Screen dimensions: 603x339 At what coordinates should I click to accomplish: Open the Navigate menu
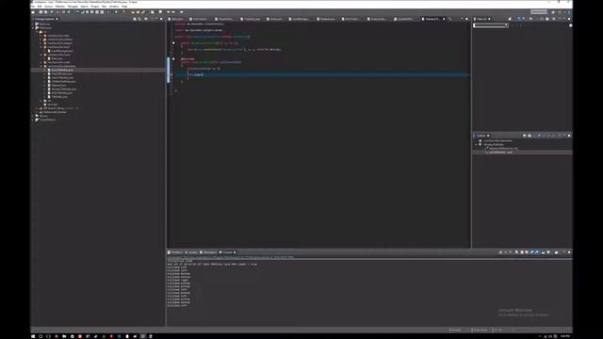click(x=73, y=7)
